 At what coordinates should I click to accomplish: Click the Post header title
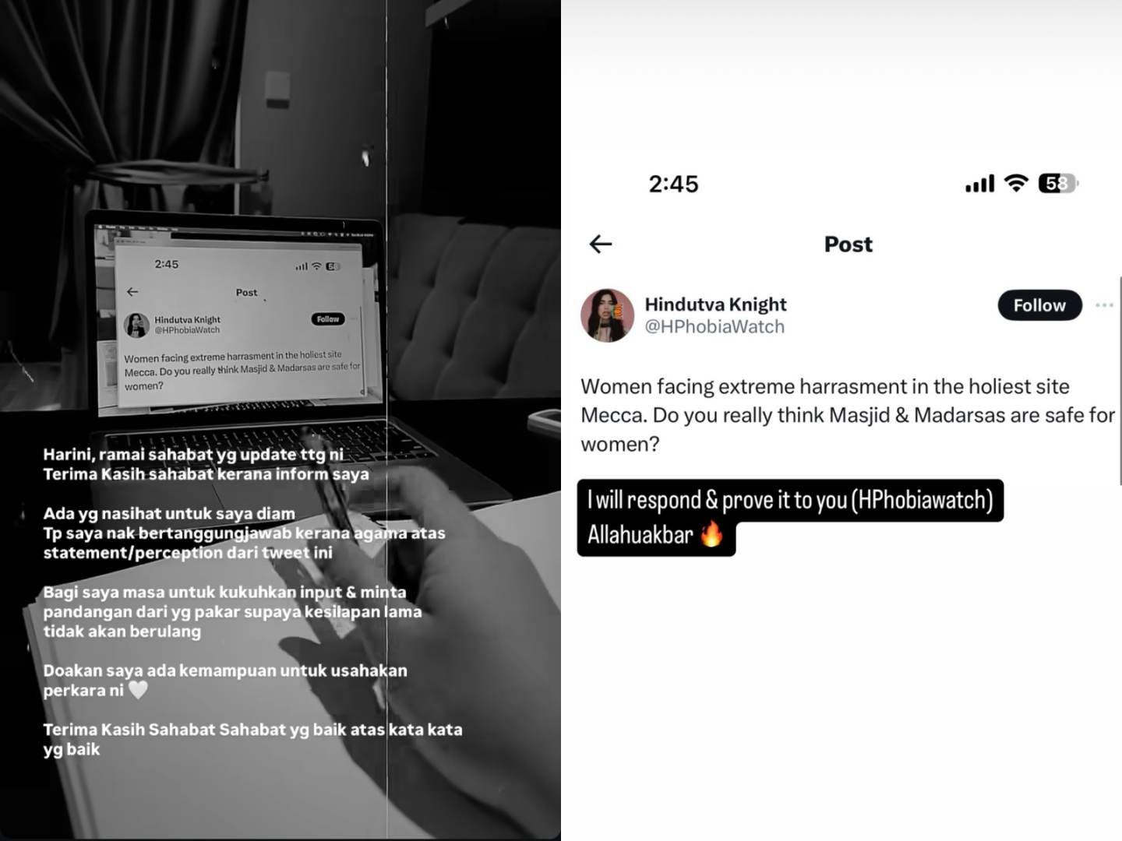coord(849,245)
